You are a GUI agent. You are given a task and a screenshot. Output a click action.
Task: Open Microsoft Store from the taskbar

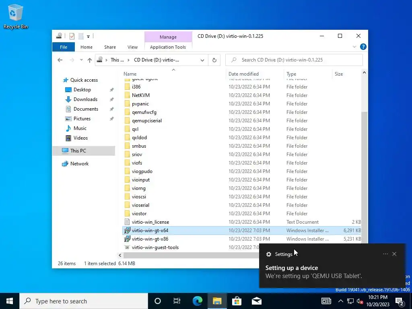[x=237, y=301]
